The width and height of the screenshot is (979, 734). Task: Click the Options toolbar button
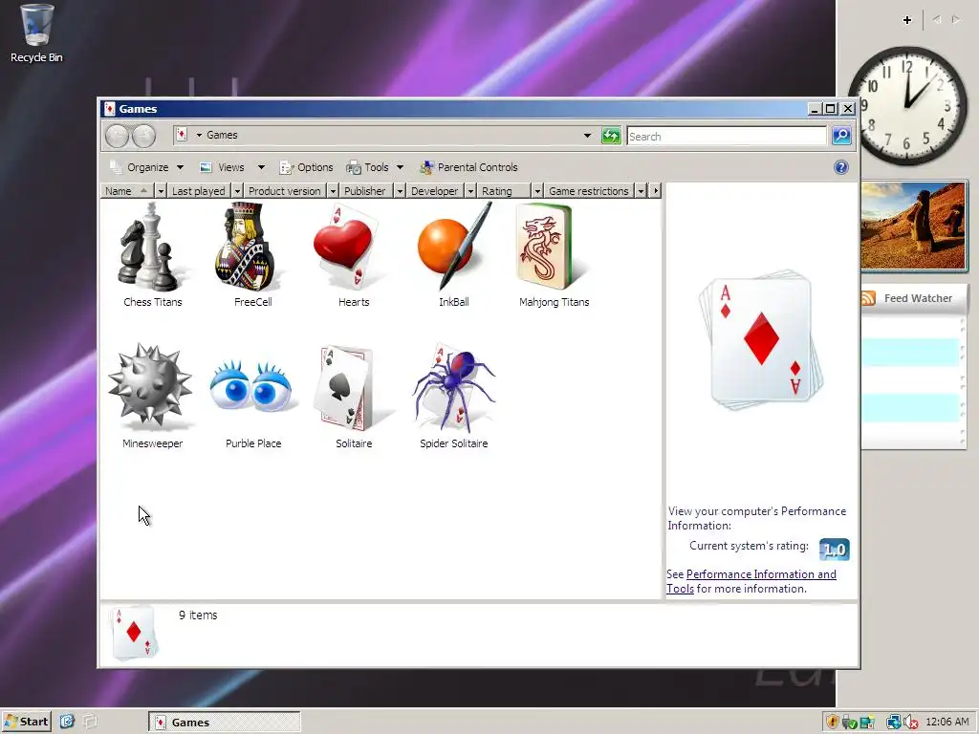pos(306,167)
